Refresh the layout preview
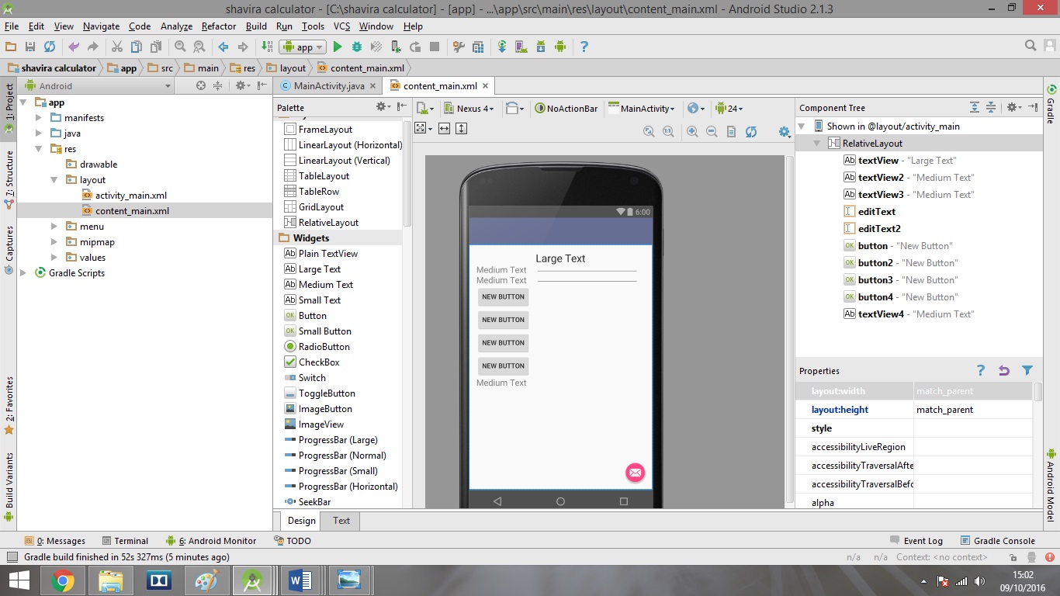This screenshot has height=596, width=1060. pos(751,132)
